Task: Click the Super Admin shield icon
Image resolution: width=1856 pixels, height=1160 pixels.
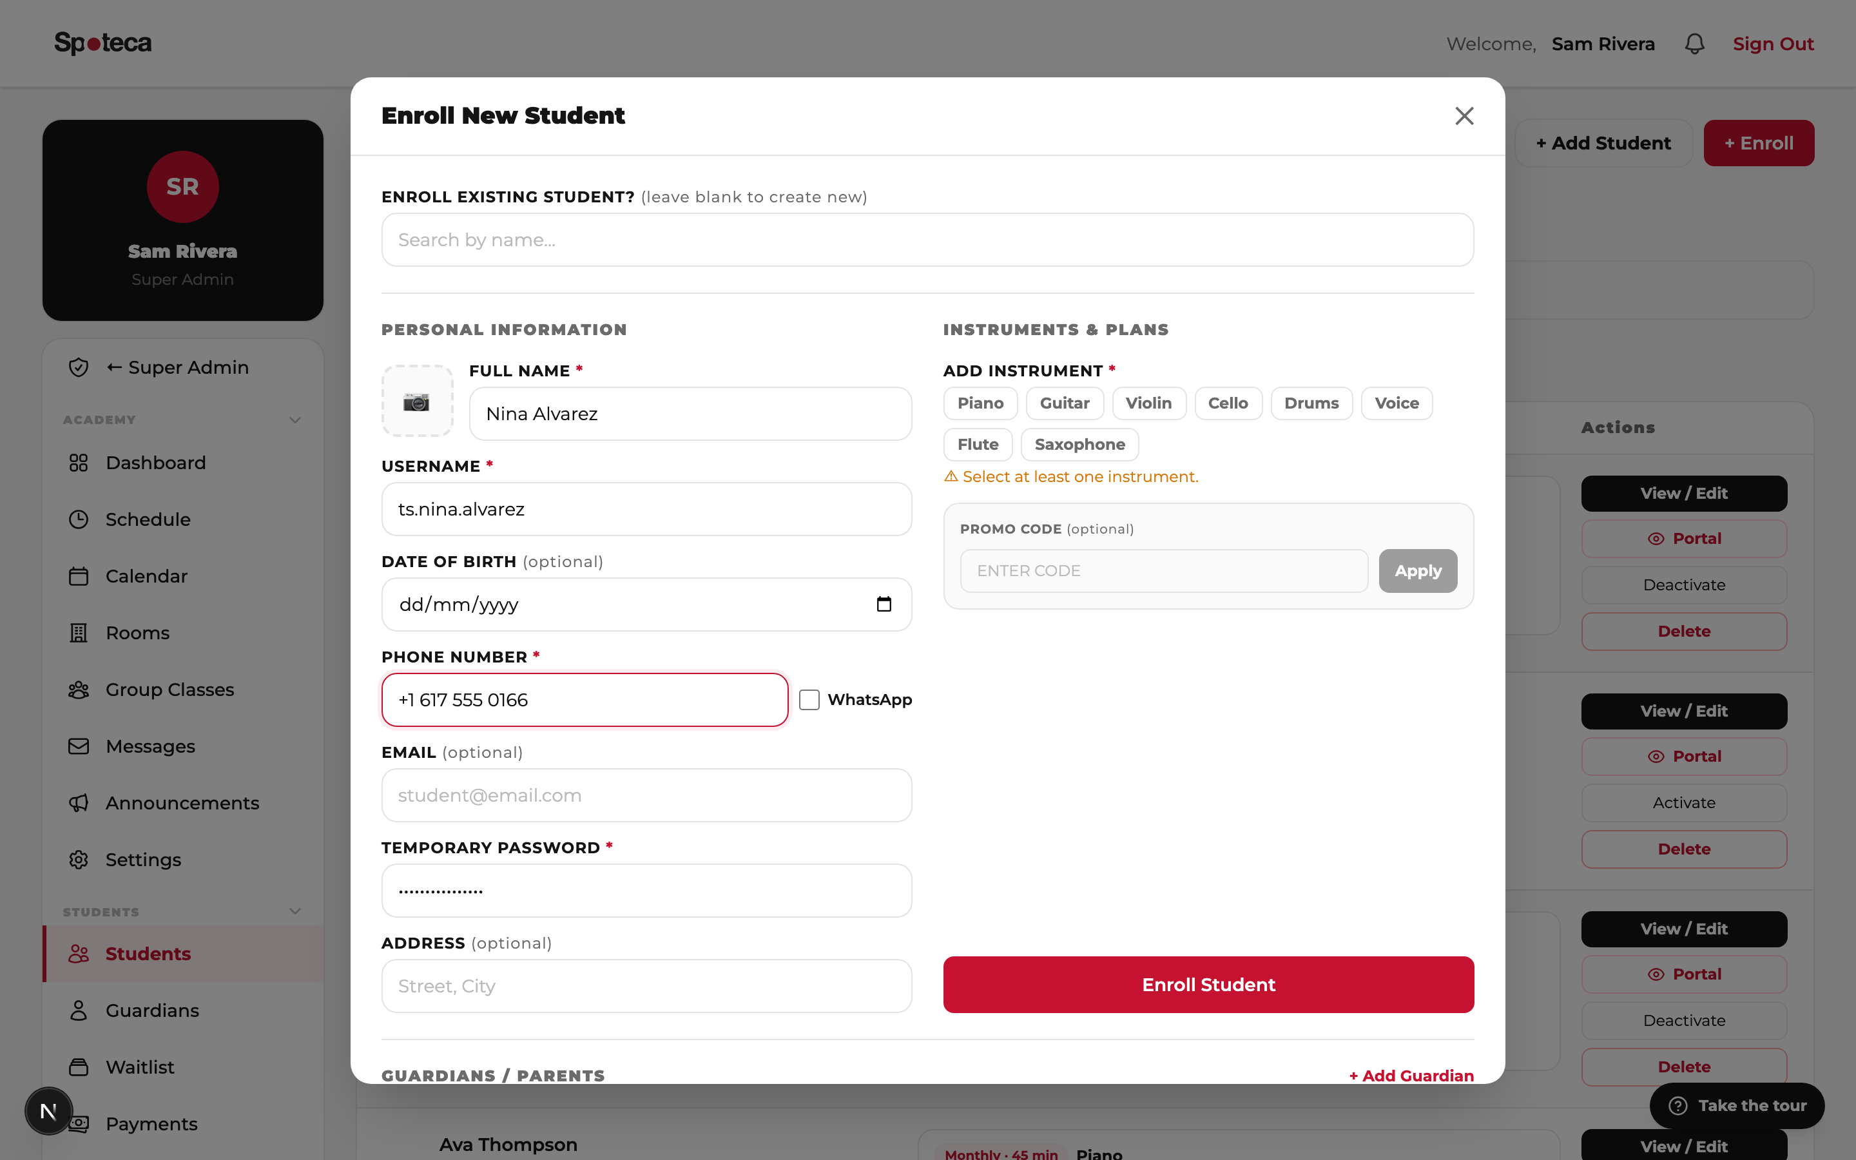Action: point(78,367)
